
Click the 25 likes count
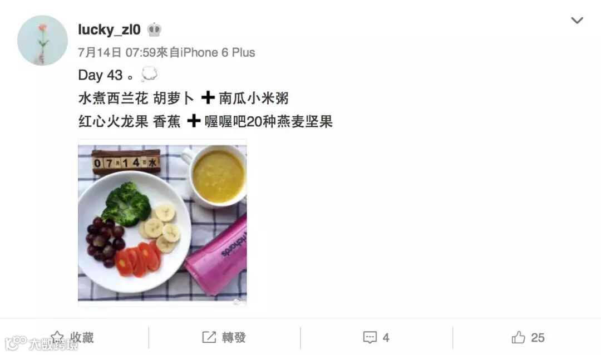click(x=538, y=338)
